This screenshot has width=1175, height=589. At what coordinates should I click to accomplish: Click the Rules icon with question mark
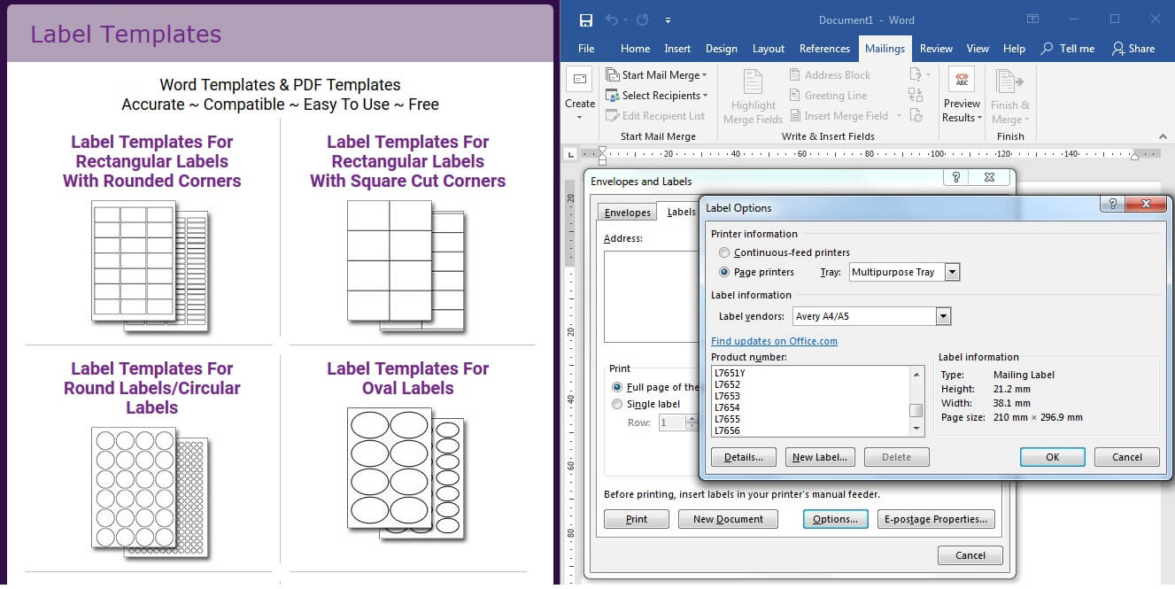[x=916, y=75]
